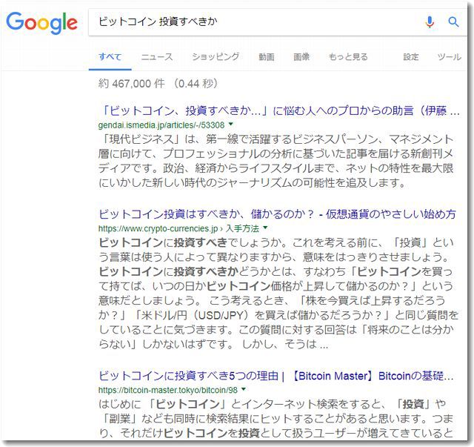The width and height of the screenshot is (474, 447).
Task: Open the 画像 tab
Action: coord(301,57)
